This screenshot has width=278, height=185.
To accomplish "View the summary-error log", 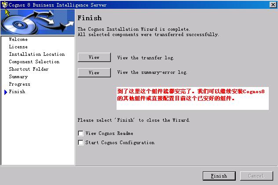I will coord(94,73).
